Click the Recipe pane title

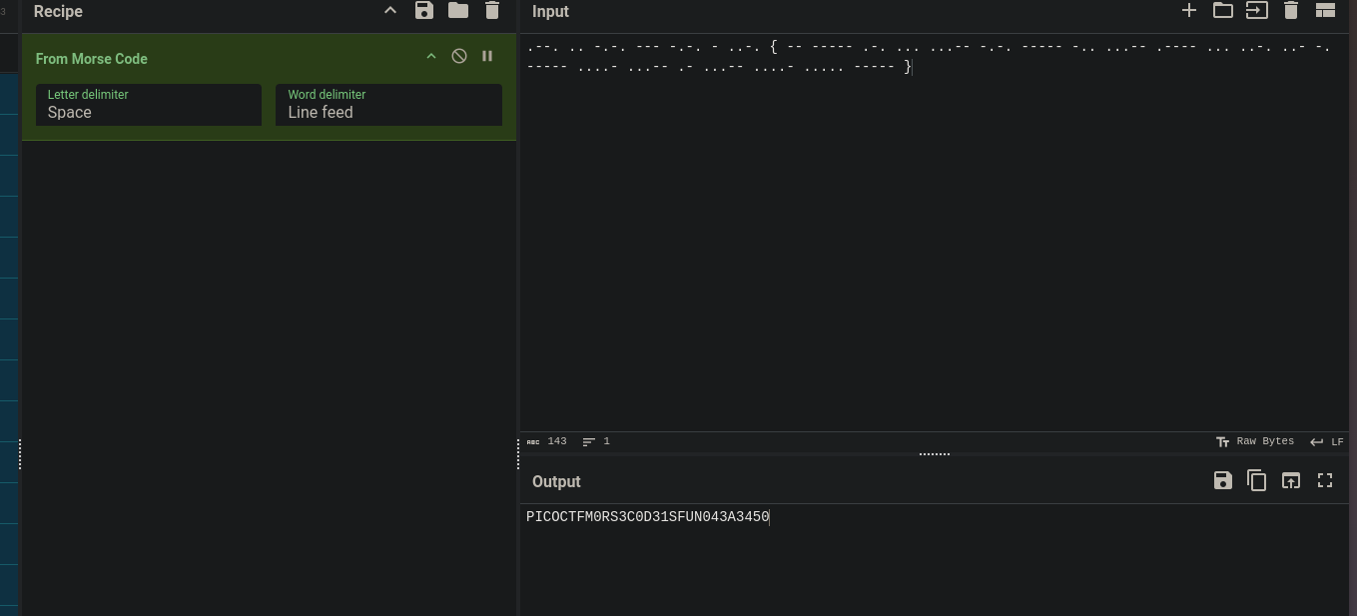58,11
